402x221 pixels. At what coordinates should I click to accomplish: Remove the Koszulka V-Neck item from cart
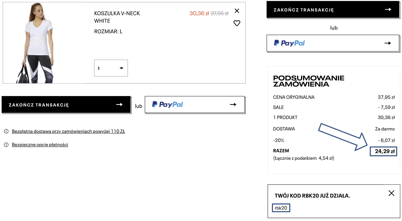pos(237,11)
